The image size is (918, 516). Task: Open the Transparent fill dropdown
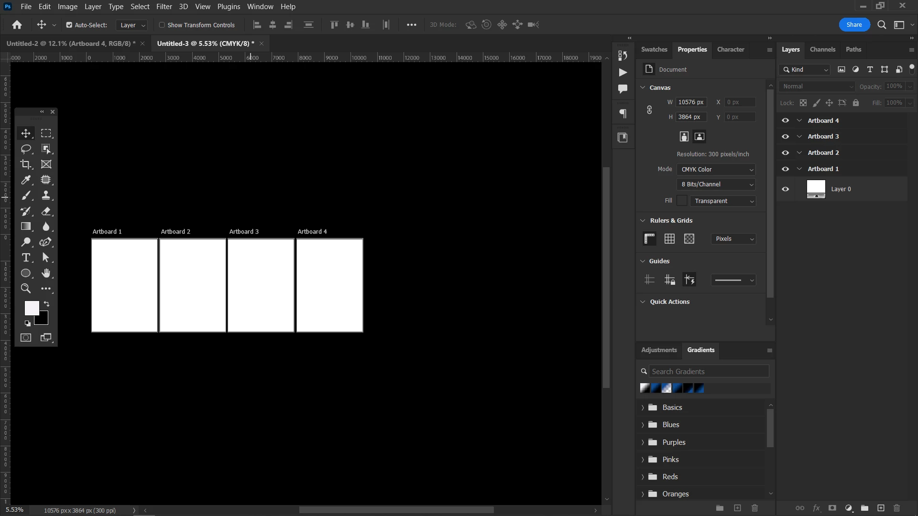pos(722,201)
